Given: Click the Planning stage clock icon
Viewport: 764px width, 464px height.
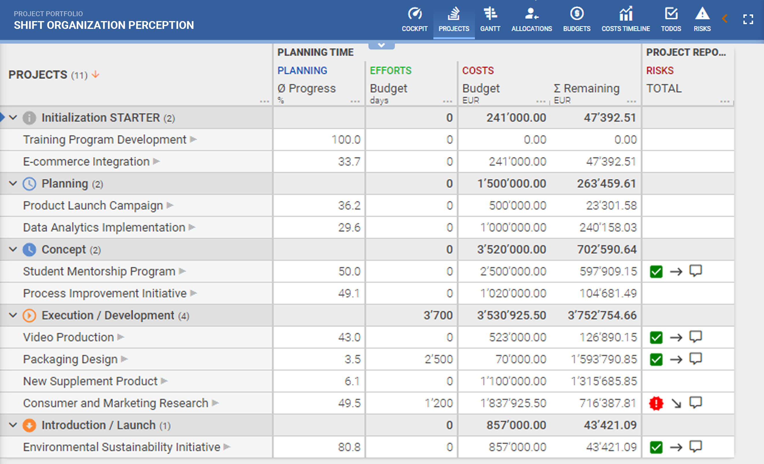Looking at the screenshot, I should pyautogui.click(x=29, y=184).
